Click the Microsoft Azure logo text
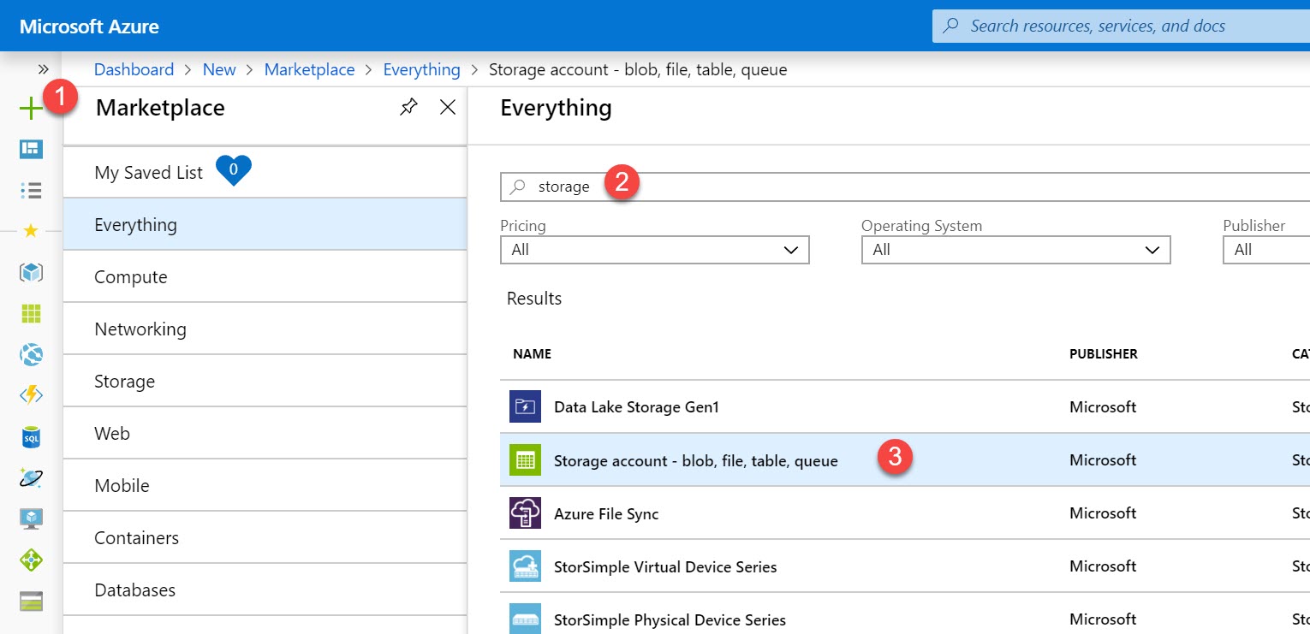The width and height of the screenshot is (1310, 634). pos(89,27)
